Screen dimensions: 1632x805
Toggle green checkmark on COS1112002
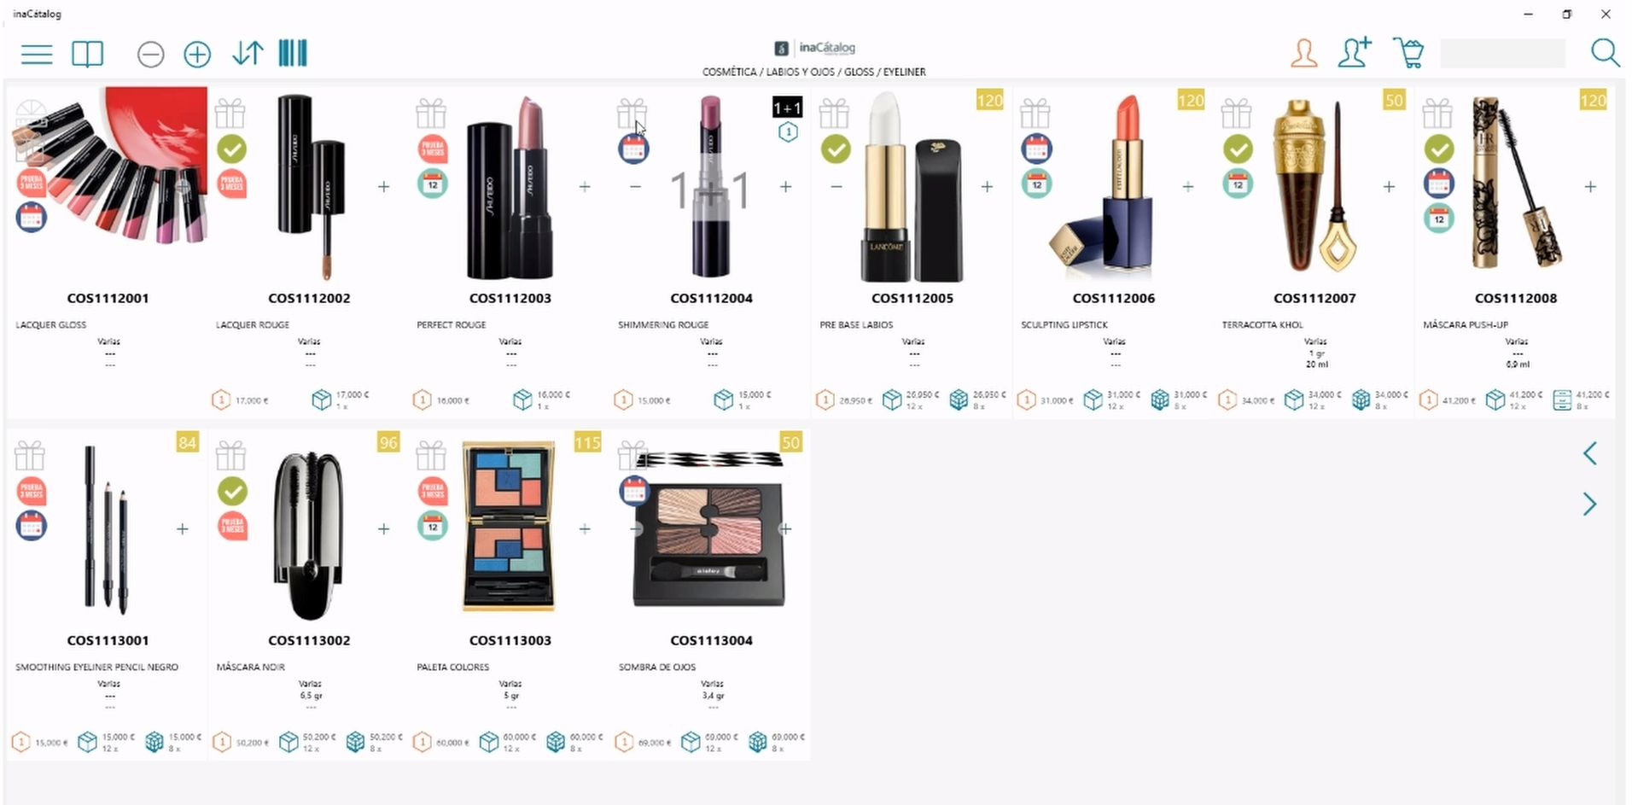click(231, 149)
